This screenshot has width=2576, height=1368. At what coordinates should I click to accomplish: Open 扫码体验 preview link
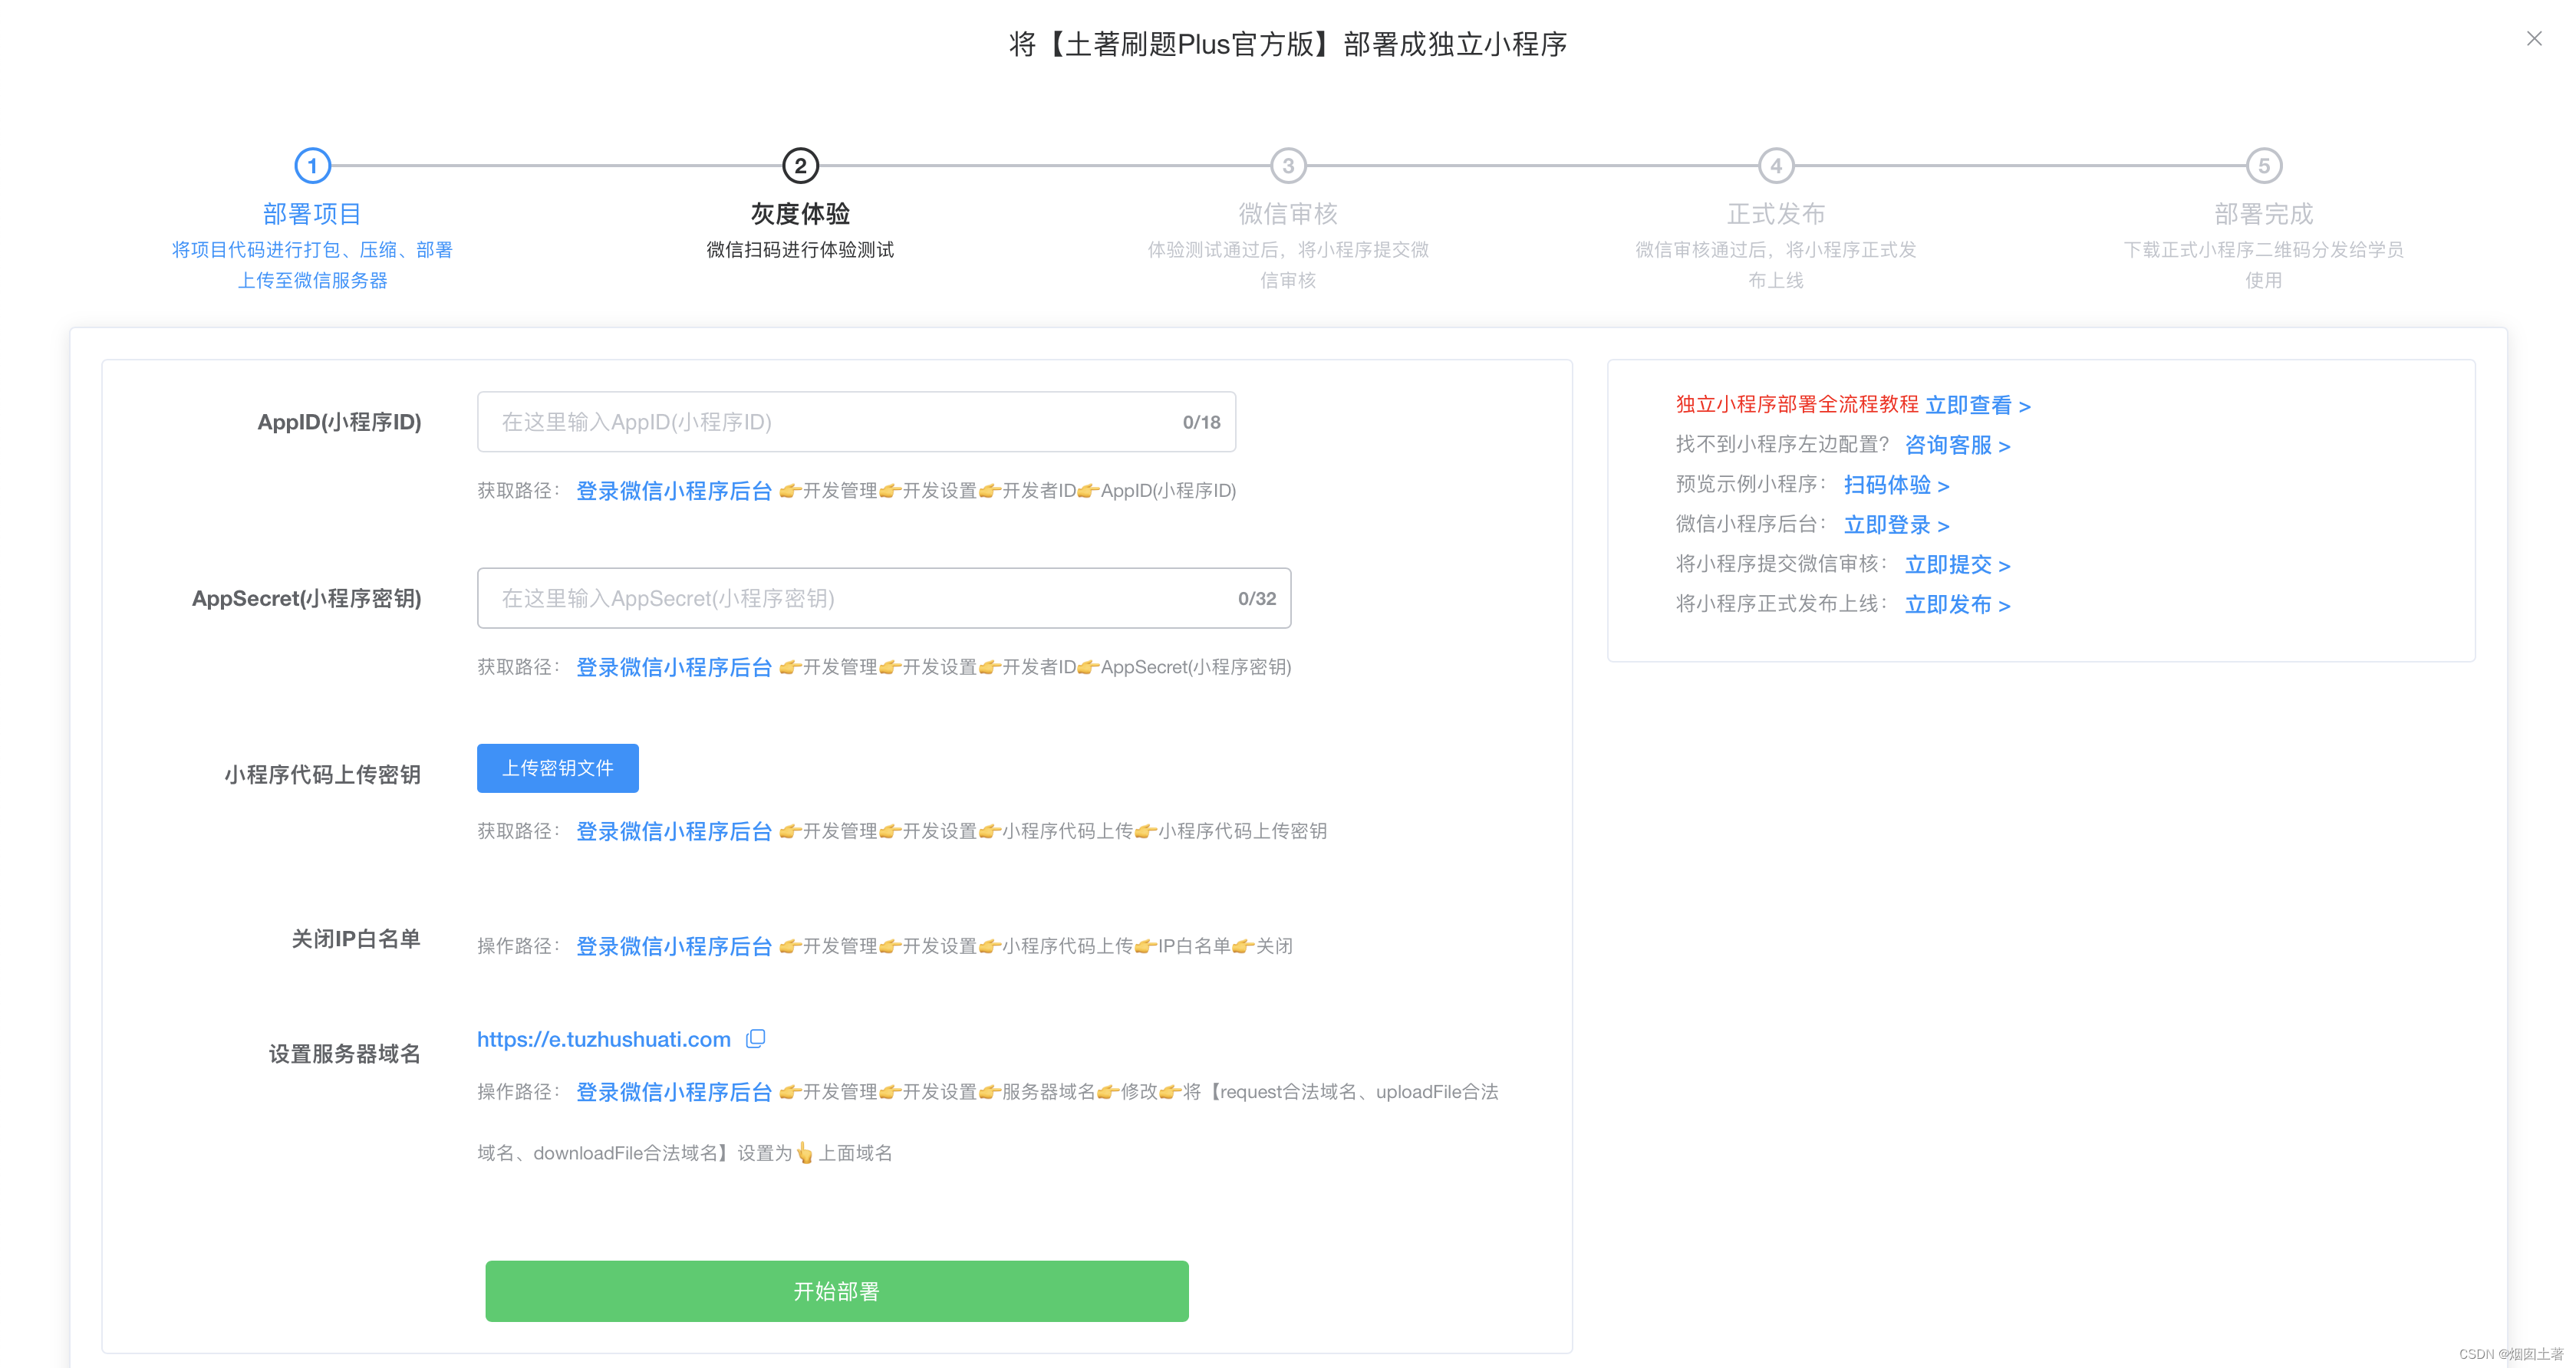pos(1896,485)
